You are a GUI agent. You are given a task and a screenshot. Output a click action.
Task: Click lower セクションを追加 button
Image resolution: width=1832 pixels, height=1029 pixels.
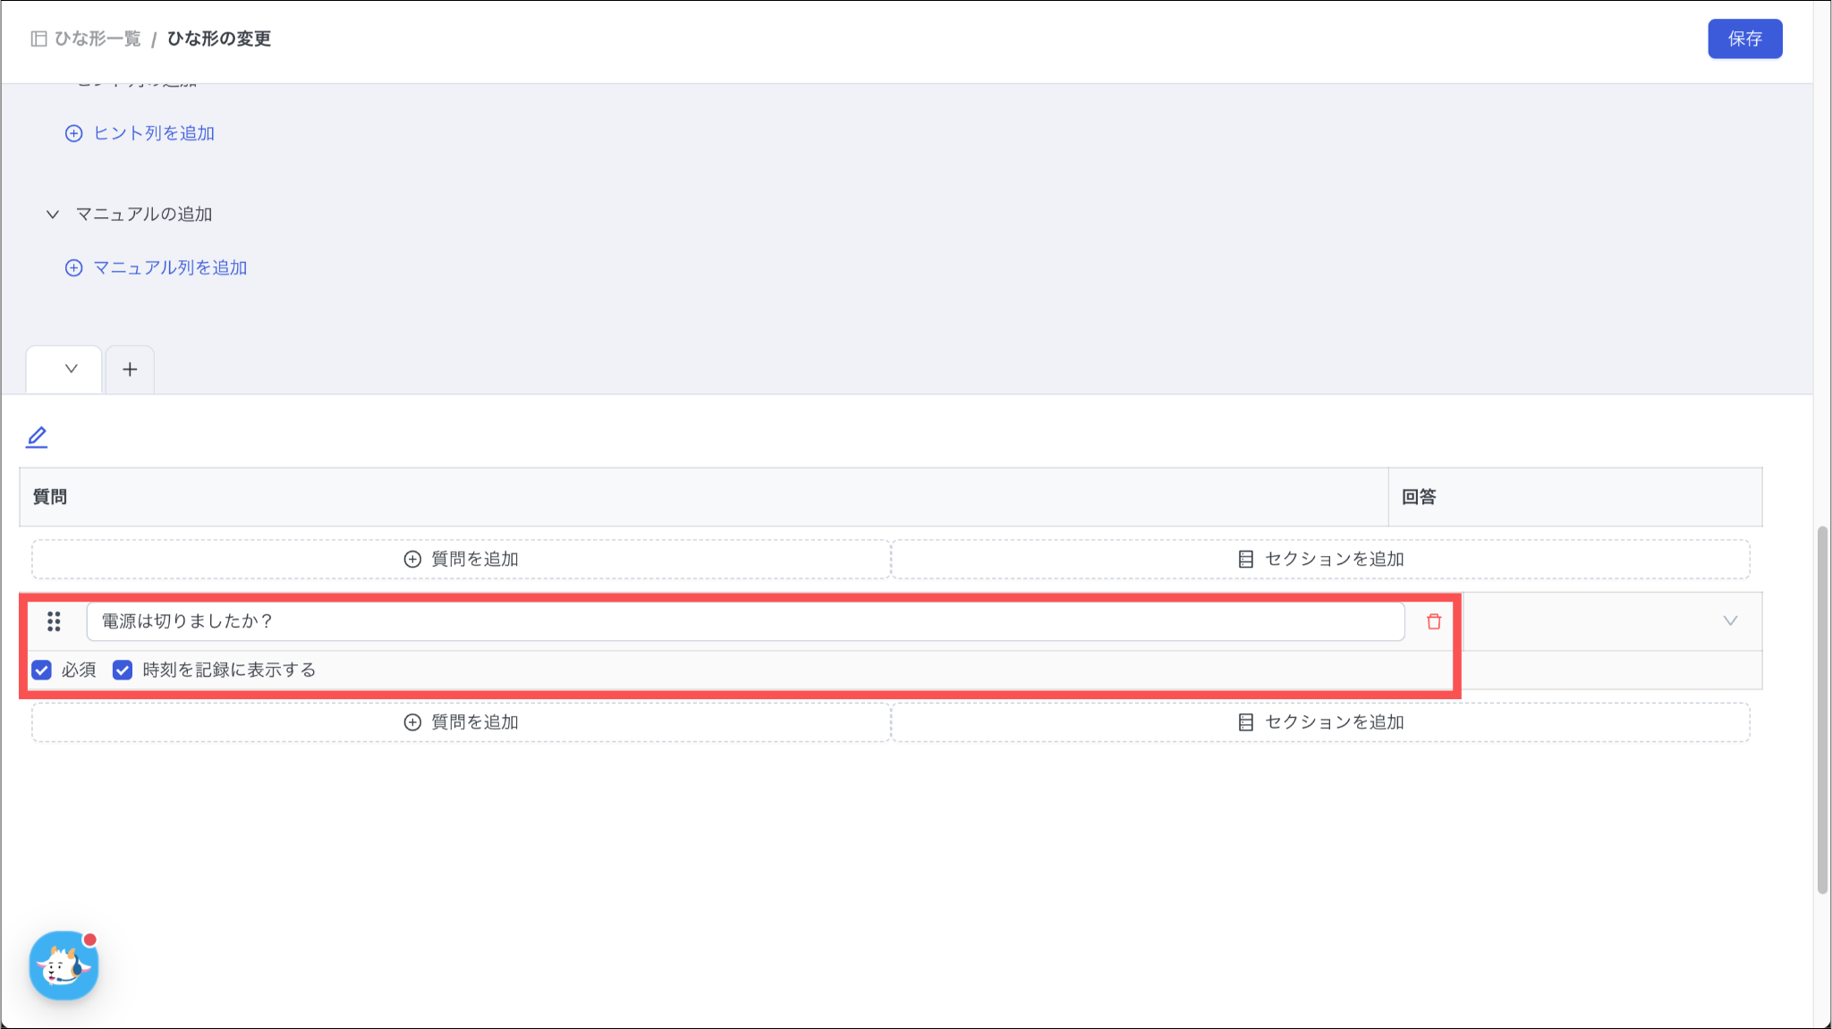pos(1320,722)
